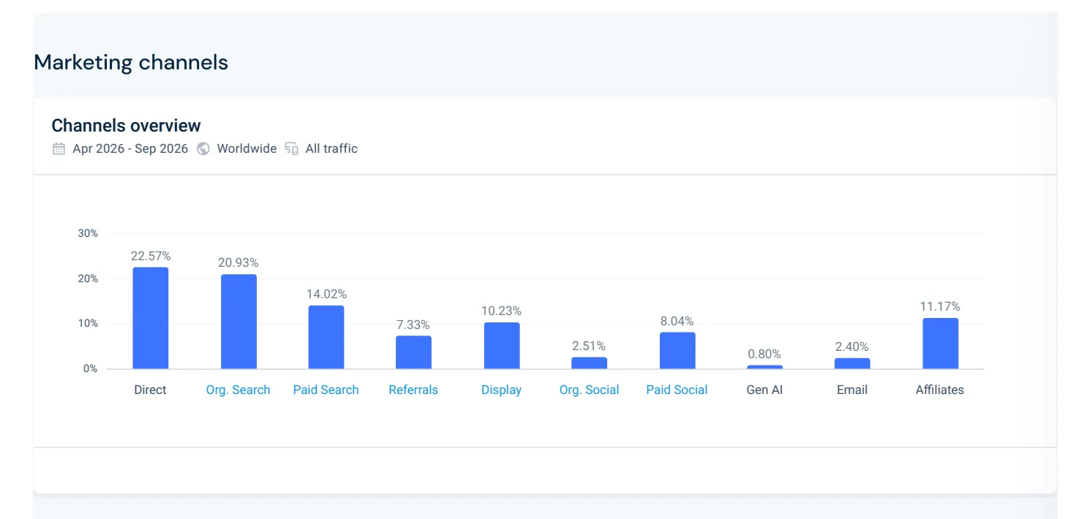Viewport: 1090px width, 519px height.
Task: Click the 7.33% value label
Action: [x=413, y=325]
